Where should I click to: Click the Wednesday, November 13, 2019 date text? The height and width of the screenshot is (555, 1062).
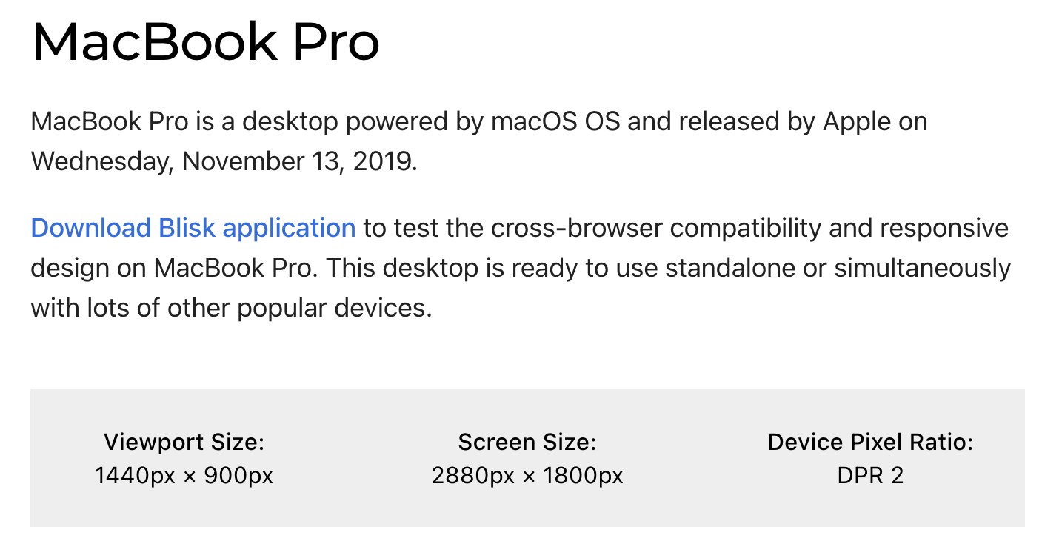point(224,161)
